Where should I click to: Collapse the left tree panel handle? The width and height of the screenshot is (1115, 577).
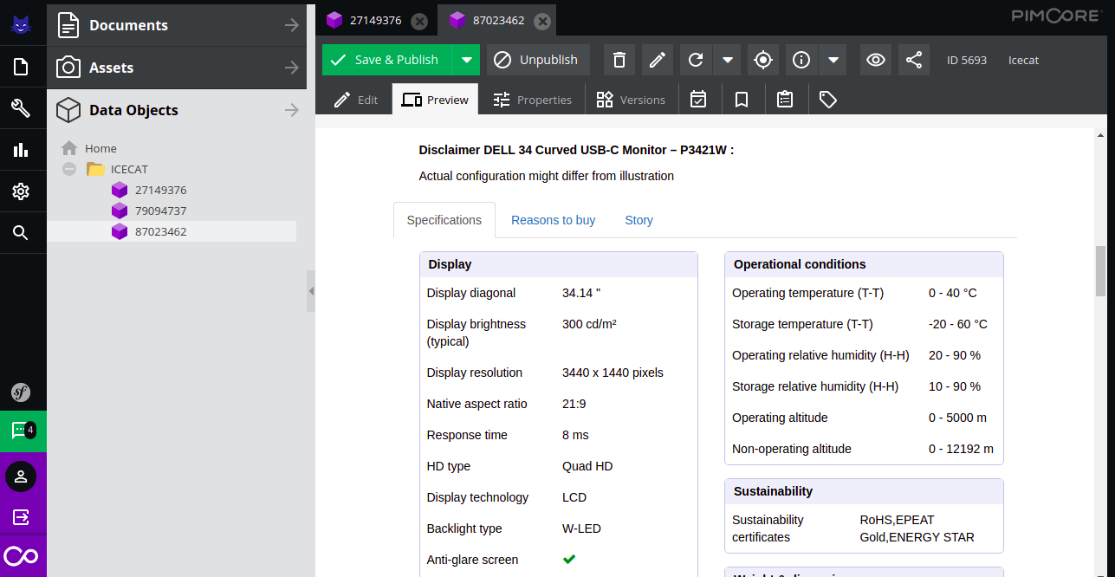coord(311,291)
